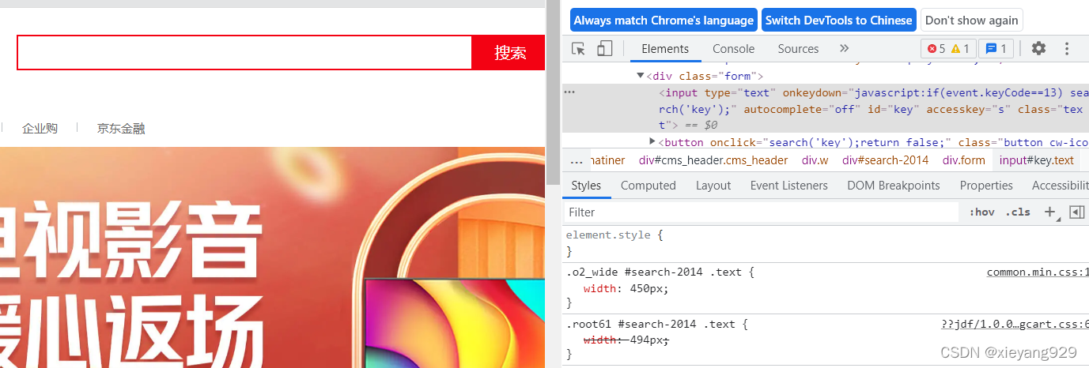Viewport: 1089px width, 368px height.
Task: Click the TV promotional banner image
Action: click(273, 257)
